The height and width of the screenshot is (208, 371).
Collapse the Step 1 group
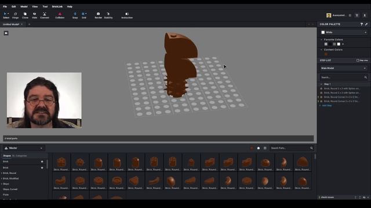321,84
